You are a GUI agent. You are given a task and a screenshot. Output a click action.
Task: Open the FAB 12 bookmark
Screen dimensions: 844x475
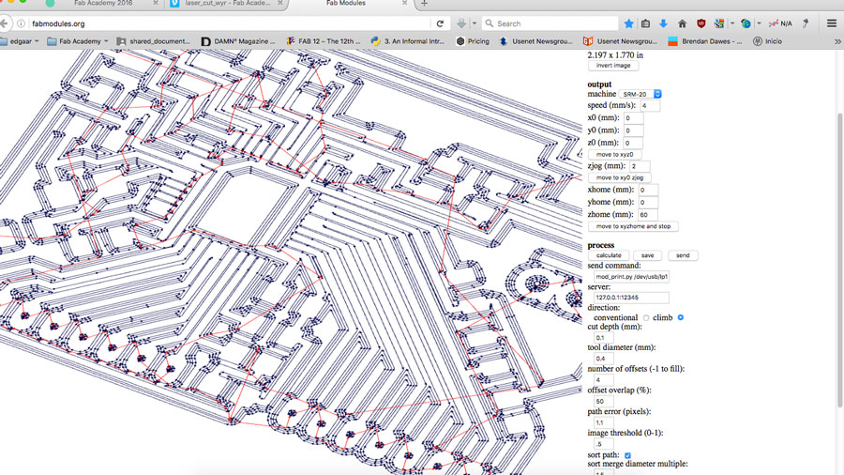(x=323, y=41)
